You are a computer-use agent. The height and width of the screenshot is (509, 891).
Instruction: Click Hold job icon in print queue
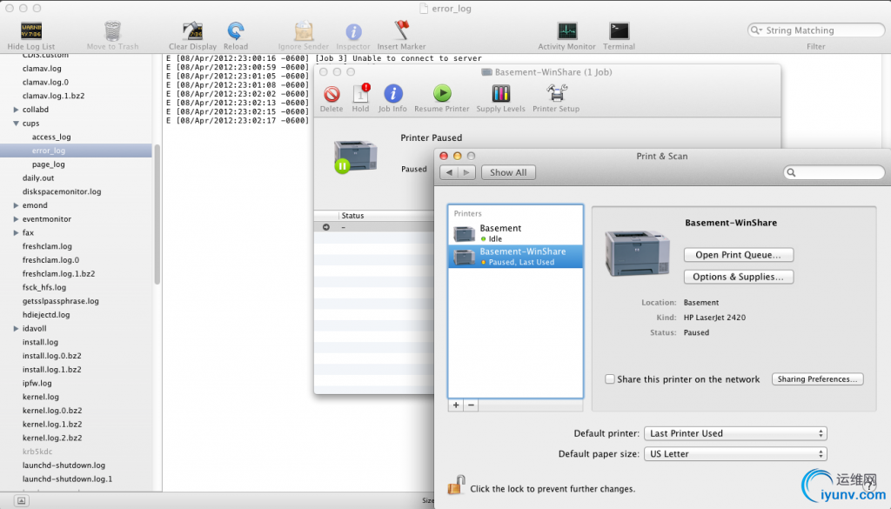(x=361, y=93)
